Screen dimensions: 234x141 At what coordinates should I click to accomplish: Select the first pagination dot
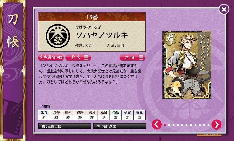coord(165,125)
